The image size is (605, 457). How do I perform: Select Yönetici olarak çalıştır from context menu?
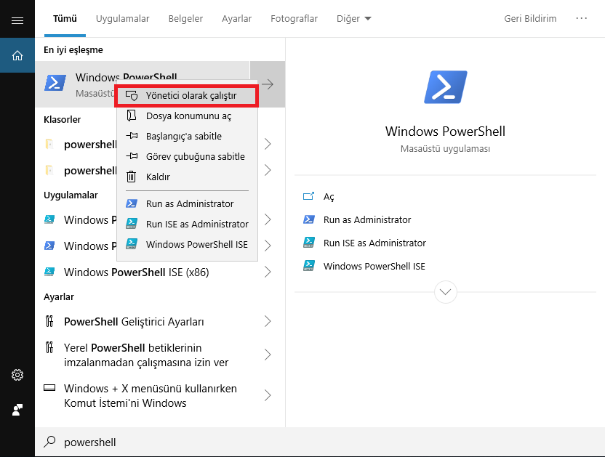191,95
